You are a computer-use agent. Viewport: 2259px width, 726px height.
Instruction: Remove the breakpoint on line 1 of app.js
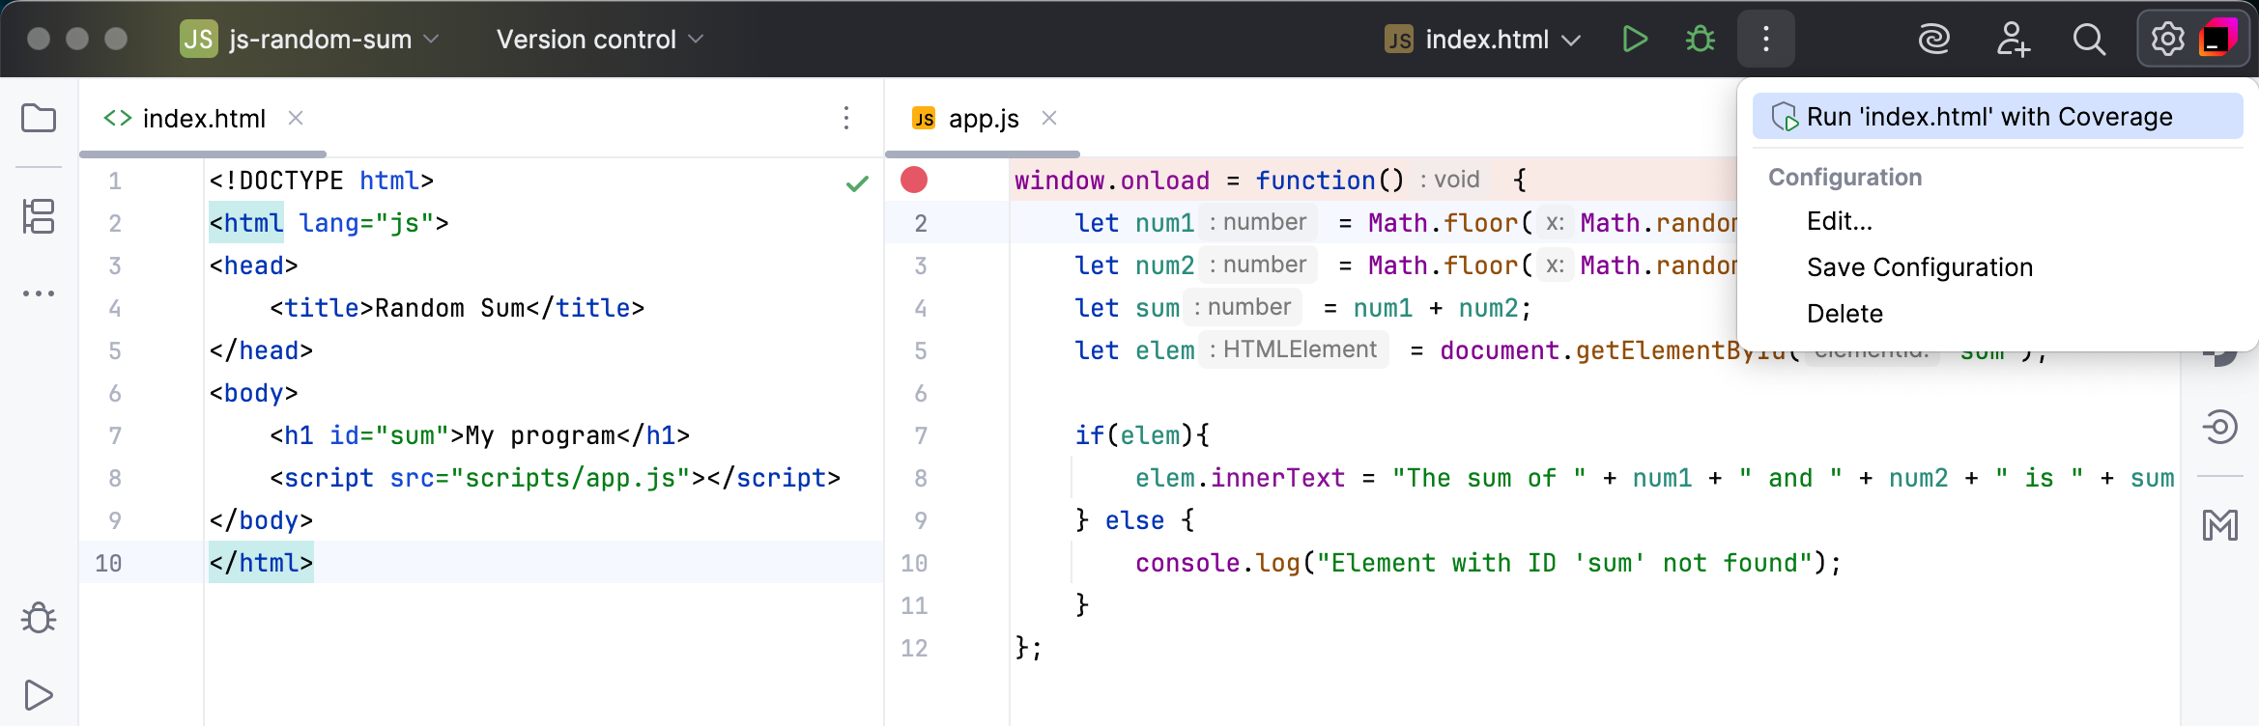tap(914, 180)
